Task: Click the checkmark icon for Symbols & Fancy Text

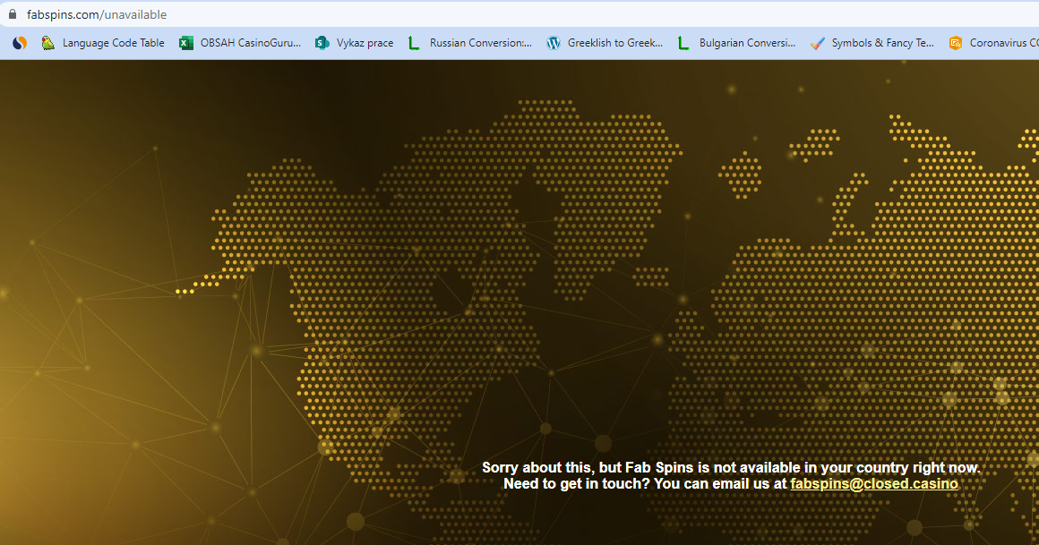Action: [817, 43]
